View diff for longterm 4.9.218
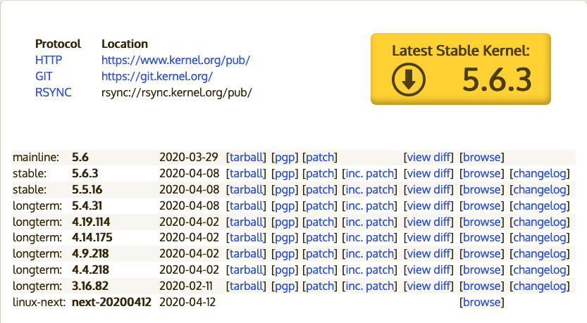587x323 pixels. click(428, 253)
